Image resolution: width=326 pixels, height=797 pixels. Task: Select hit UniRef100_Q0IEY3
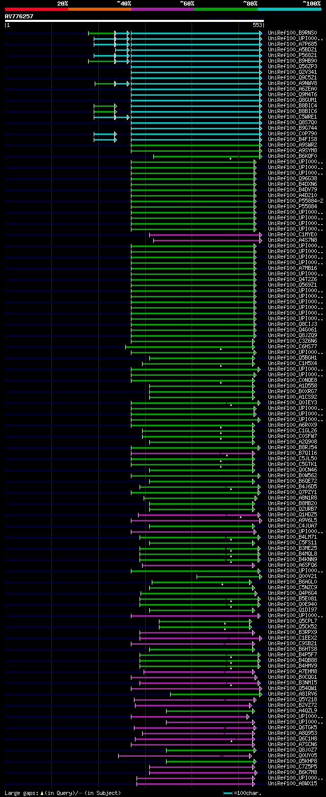pos(292,403)
